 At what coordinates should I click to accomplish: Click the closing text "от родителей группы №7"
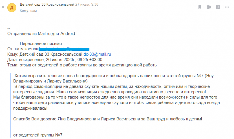pos(37,135)
